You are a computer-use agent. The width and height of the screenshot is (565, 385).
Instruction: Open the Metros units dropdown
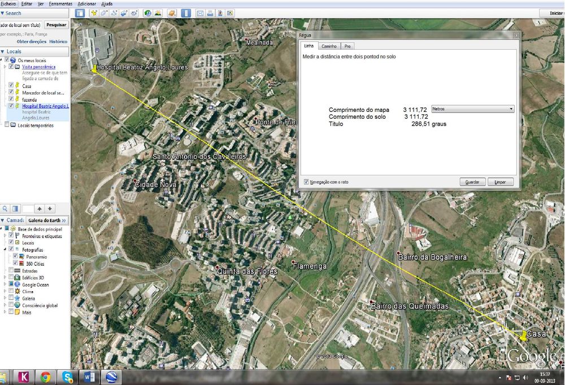click(472, 109)
